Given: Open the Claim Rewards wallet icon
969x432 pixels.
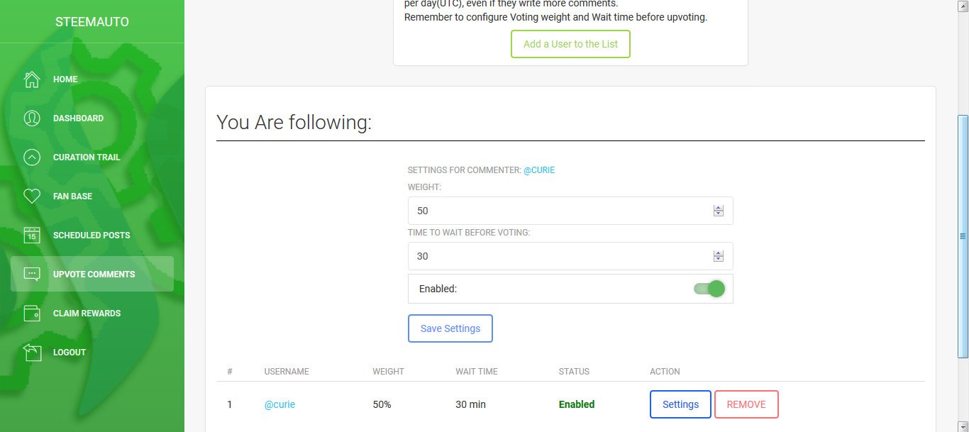Looking at the screenshot, I should coord(32,314).
